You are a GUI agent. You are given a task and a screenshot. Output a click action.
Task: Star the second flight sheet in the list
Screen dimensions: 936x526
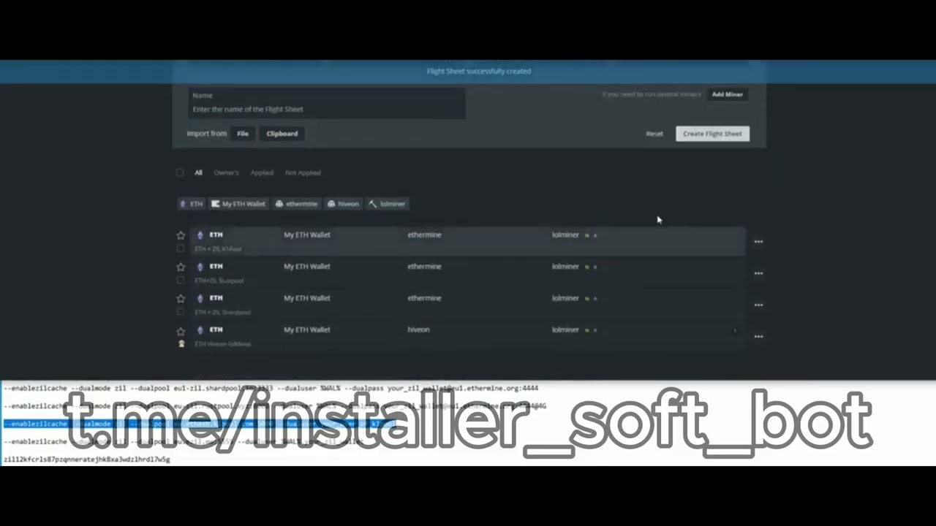pyautogui.click(x=181, y=267)
